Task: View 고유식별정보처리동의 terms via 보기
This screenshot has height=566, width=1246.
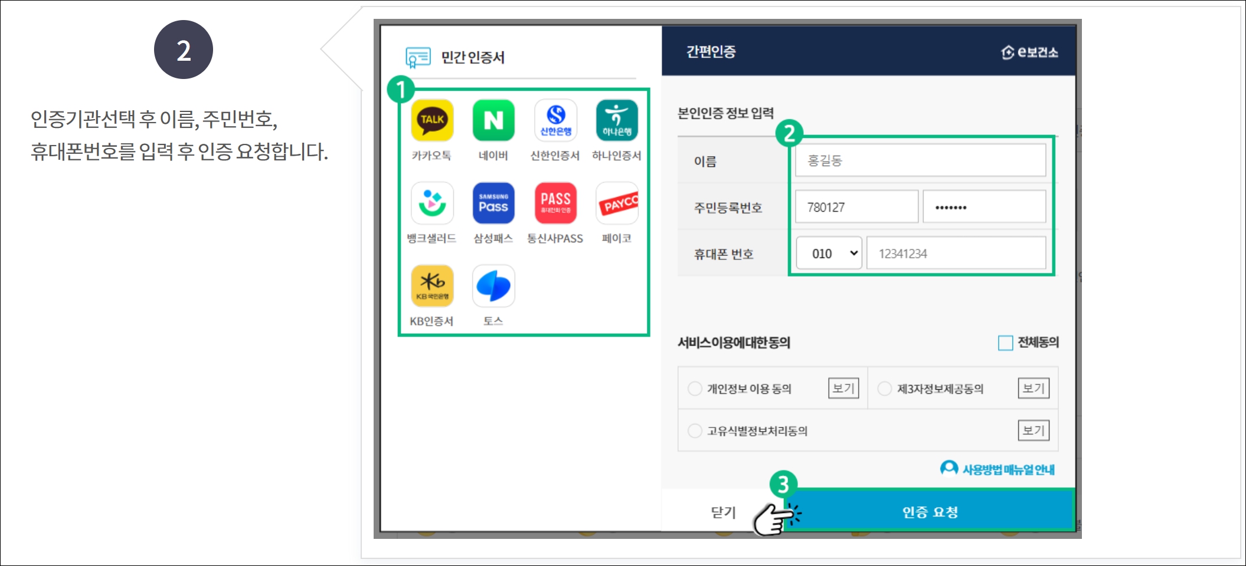Action: 1034,430
